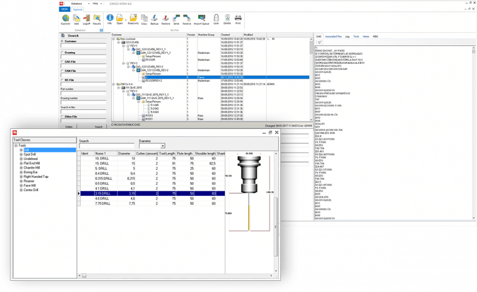The height and width of the screenshot is (292, 477).
Task: Expand the Flat End Mill tool class
Action: coord(21,162)
